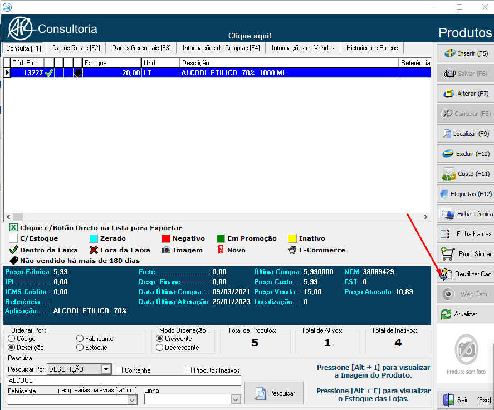Click the Novo red ribbon legend icon
This screenshot has width=494, height=410.
click(x=220, y=250)
